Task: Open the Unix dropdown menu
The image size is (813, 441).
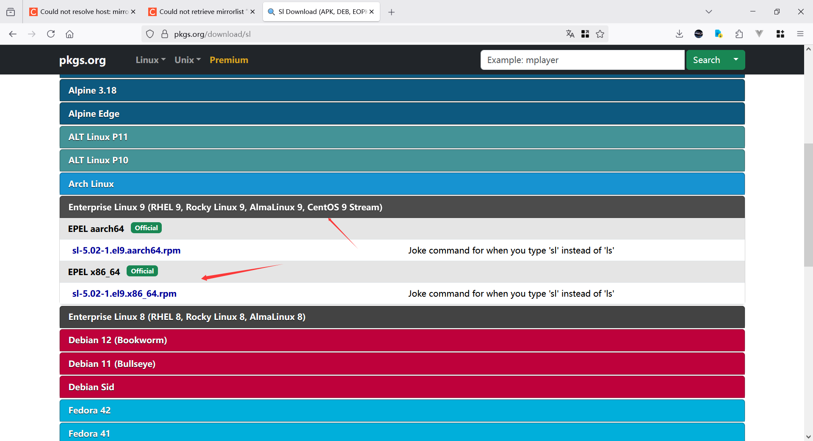Action: [188, 60]
